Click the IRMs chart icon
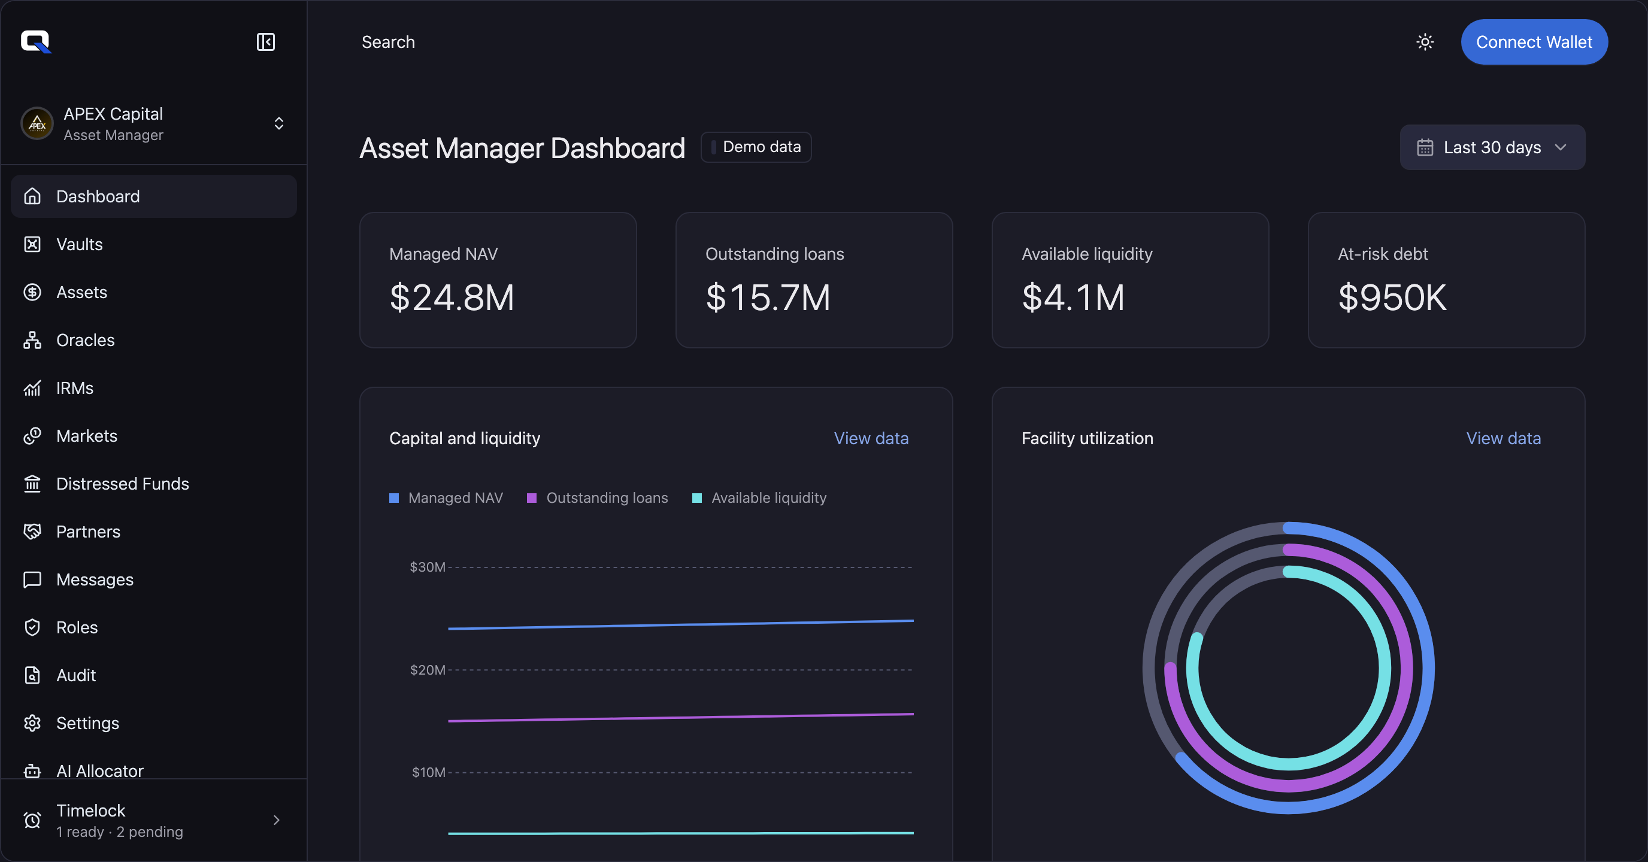Screen dimensions: 1648x862 click(32, 388)
